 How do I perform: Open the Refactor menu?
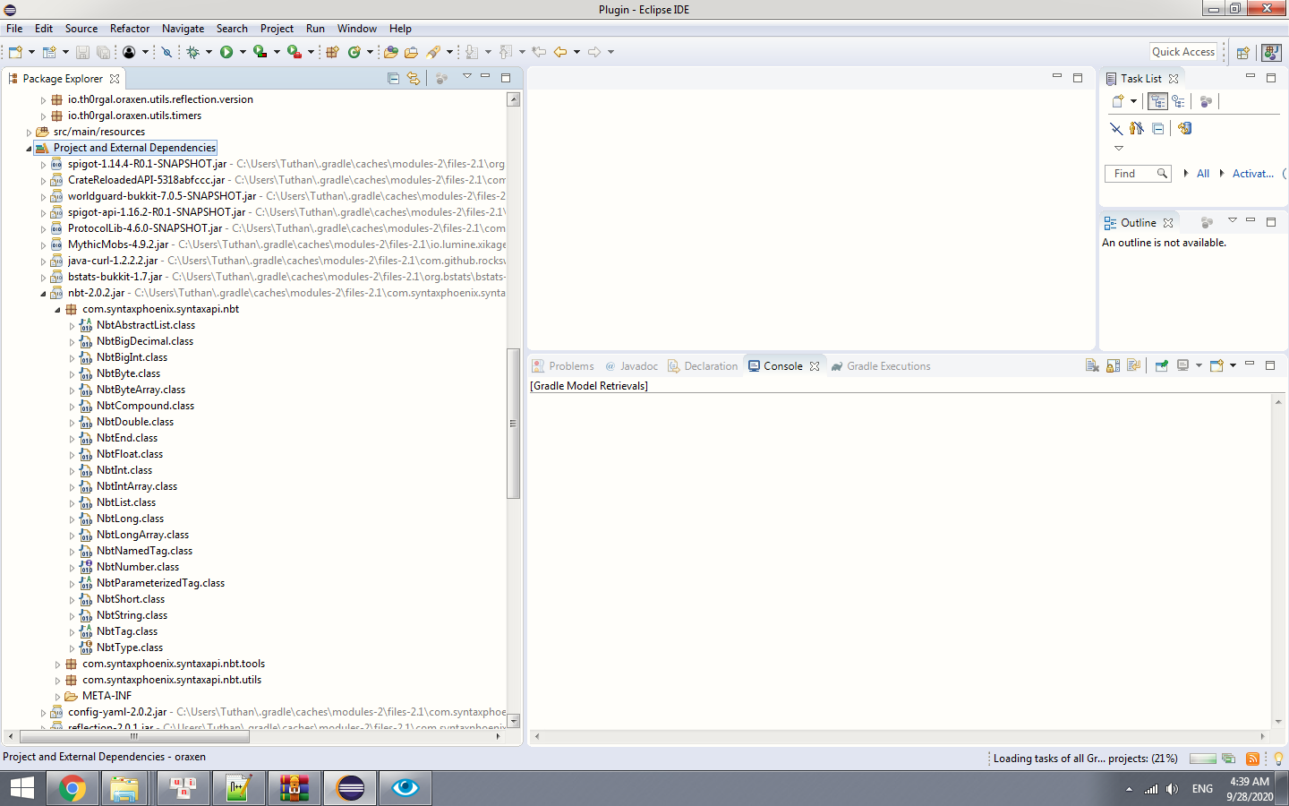[x=130, y=29]
